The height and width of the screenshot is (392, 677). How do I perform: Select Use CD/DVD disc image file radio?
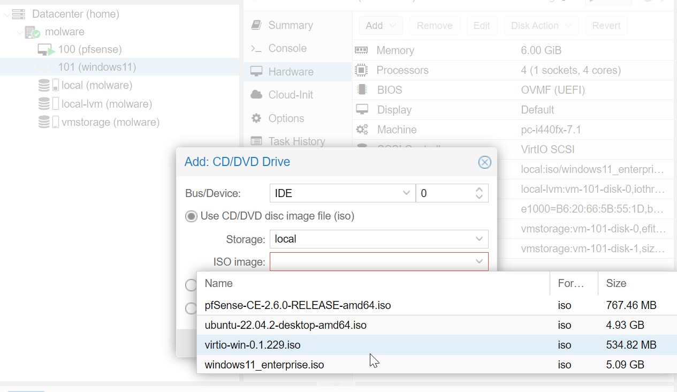pyautogui.click(x=191, y=216)
